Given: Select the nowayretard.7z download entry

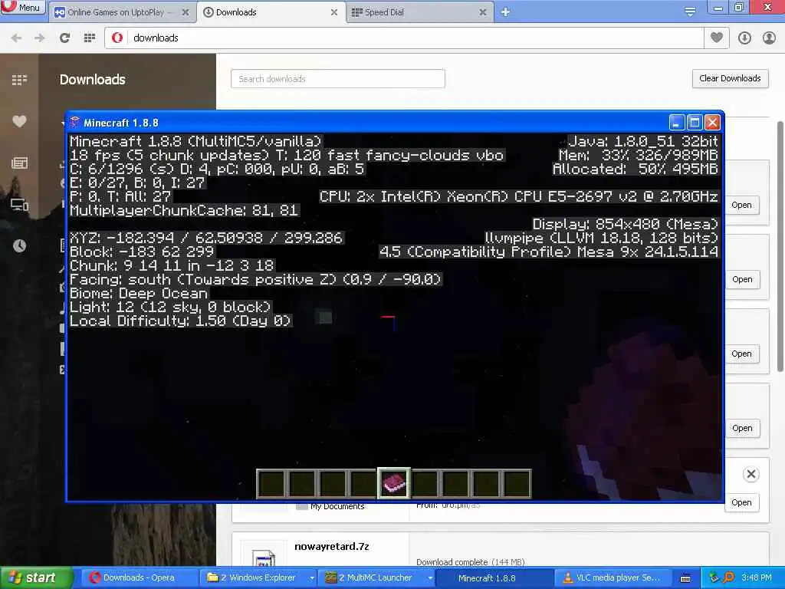Looking at the screenshot, I should [x=500, y=550].
